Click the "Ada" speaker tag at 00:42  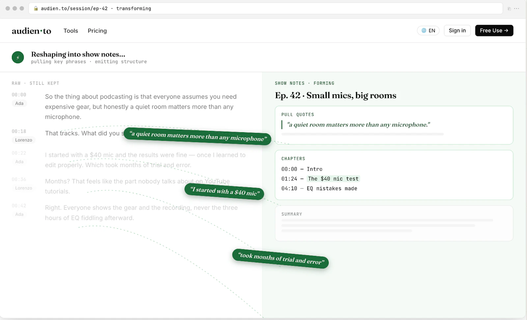(19, 214)
